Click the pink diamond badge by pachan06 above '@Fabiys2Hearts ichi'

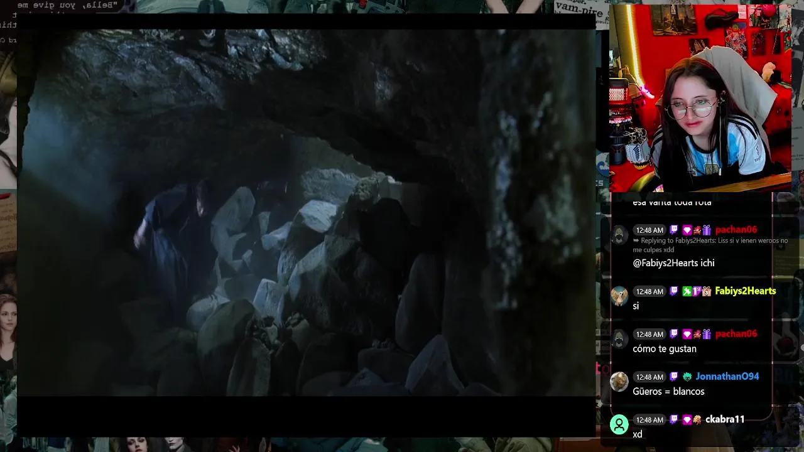[687, 230]
